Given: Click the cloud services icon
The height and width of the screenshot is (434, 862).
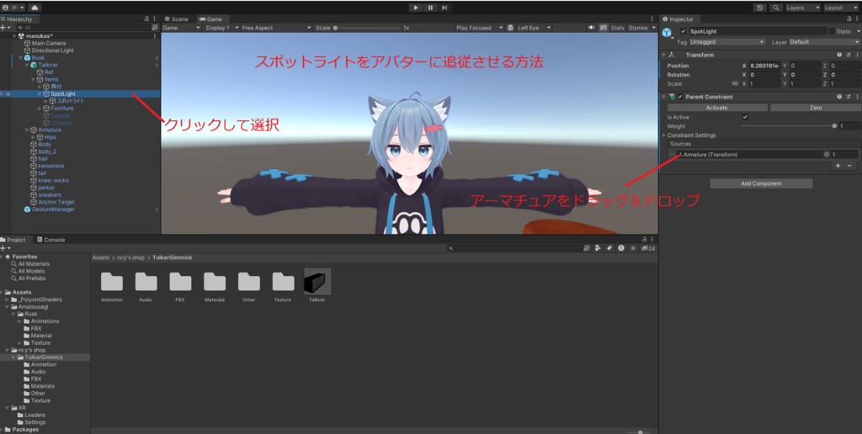Looking at the screenshot, I should pyautogui.click(x=34, y=8).
